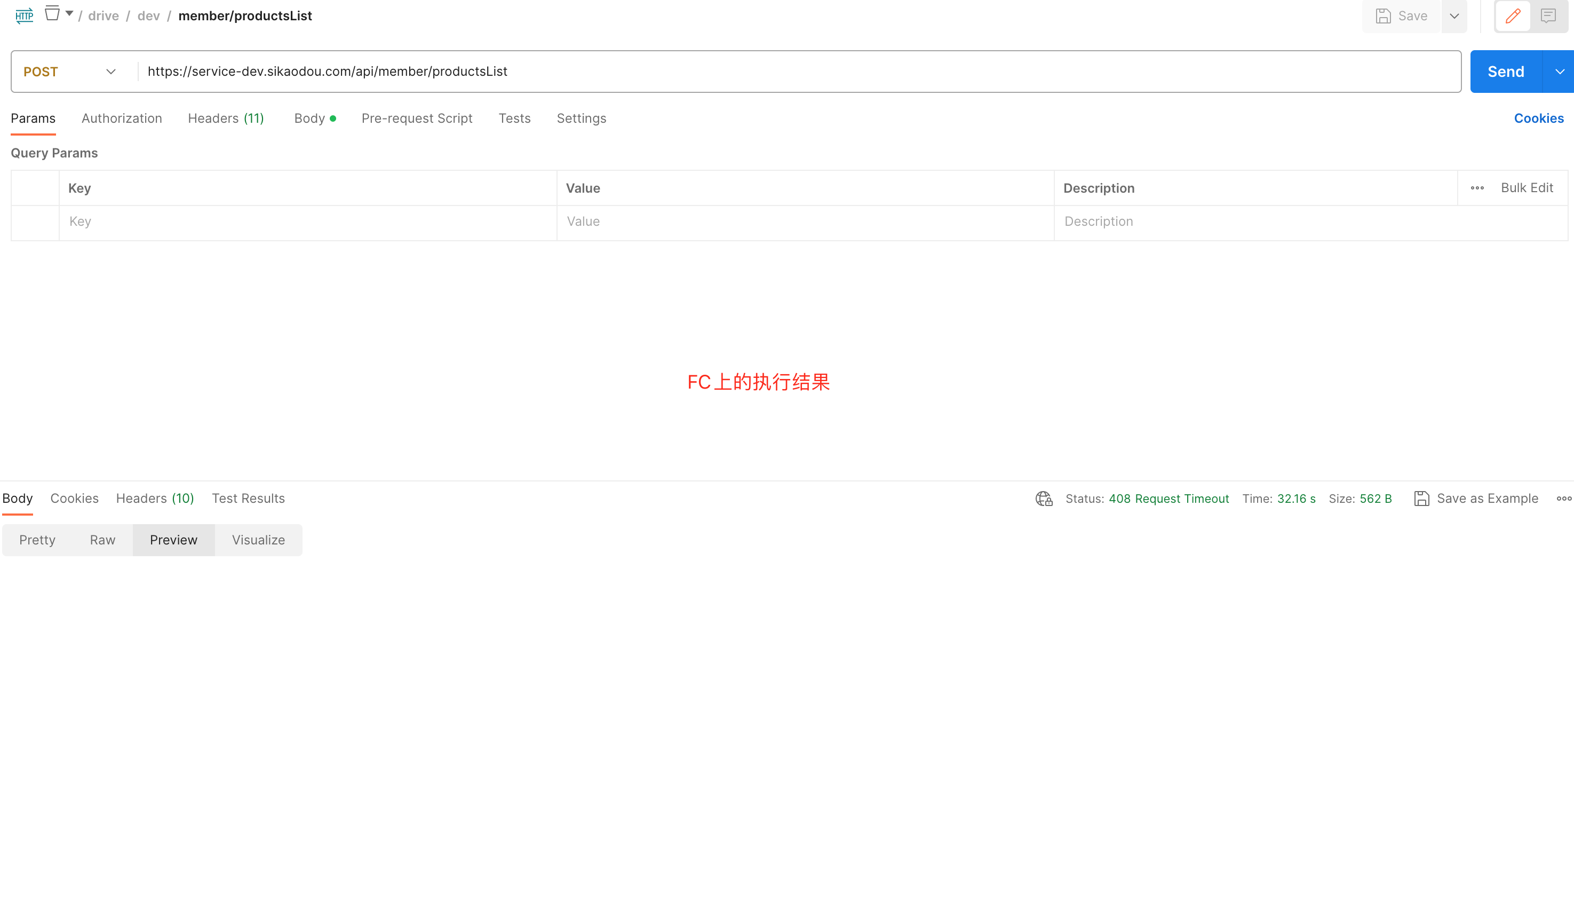
Task: Save the response as Example
Action: pyautogui.click(x=1476, y=499)
